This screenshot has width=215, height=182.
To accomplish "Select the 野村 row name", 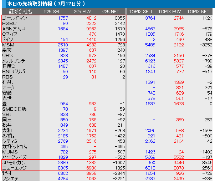I will pyautogui.click(x=7, y=173).
